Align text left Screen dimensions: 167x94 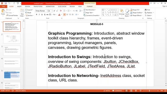click(64, 15)
